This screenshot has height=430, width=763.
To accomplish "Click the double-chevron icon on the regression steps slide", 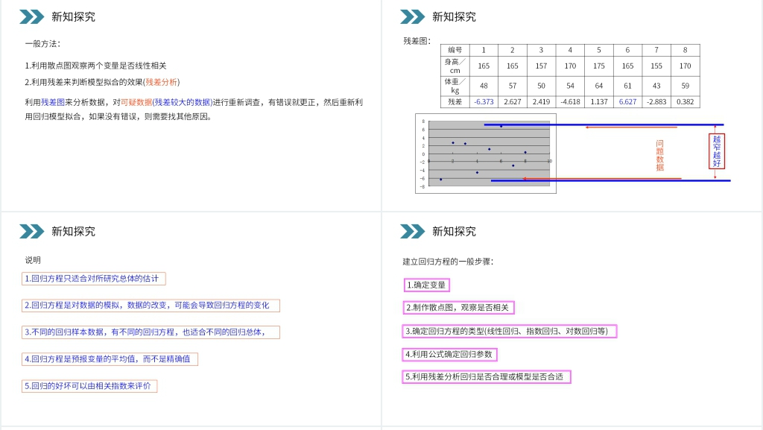I will pos(412,231).
